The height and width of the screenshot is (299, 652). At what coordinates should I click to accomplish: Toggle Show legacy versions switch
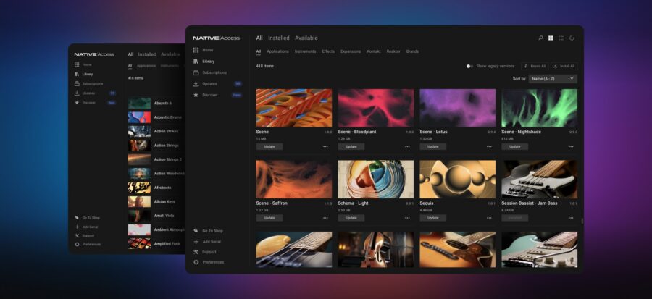(x=469, y=66)
